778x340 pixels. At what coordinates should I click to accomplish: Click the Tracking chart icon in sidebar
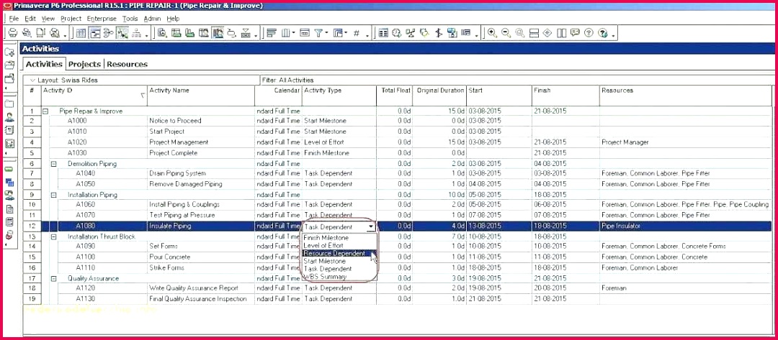pyautogui.click(x=9, y=144)
